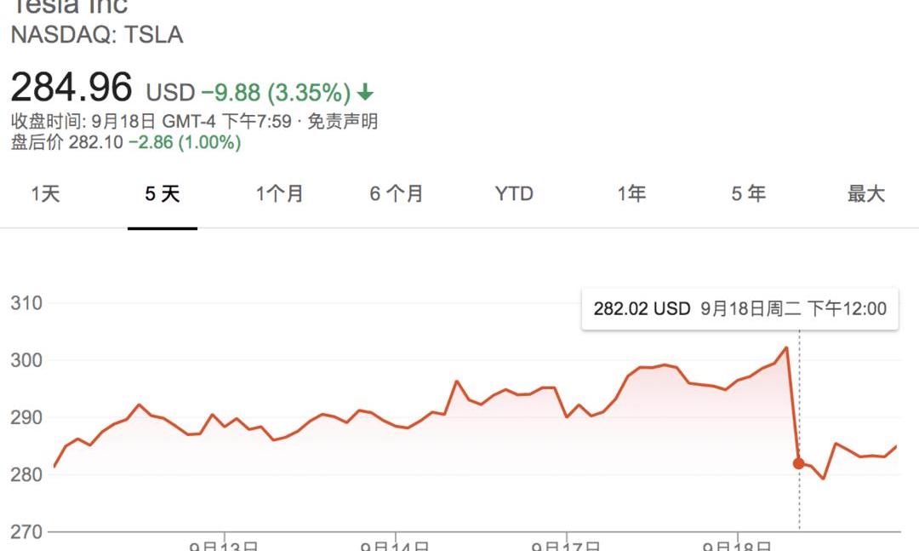919x551 pixels.
Task: Click the green down arrow icon
Action: tap(365, 92)
